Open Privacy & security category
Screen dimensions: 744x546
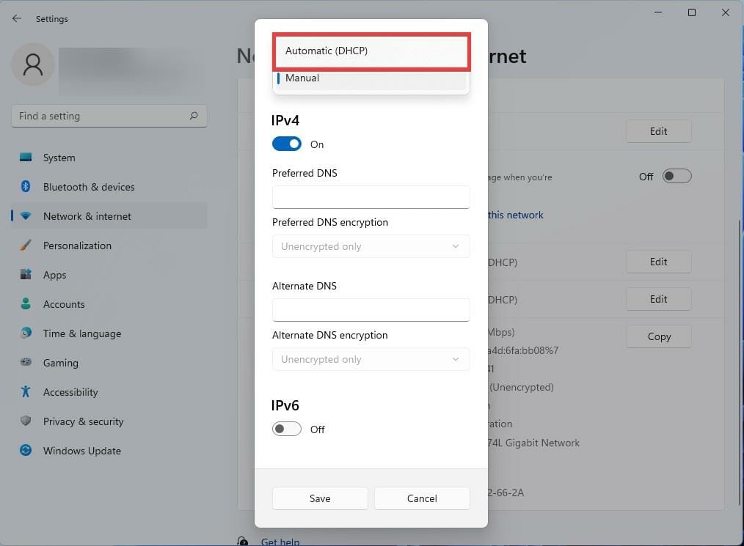pyautogui.click(x=109, y=421)
